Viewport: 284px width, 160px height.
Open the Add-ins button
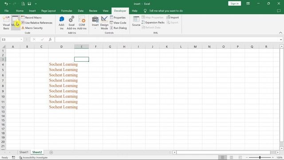click(x=62, y=23)
